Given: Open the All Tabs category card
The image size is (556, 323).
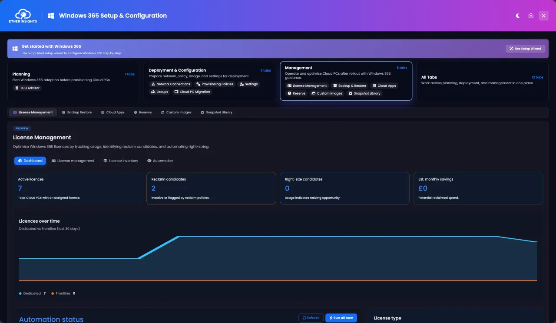Looking at the screenshot, I should [x=482, y=81].
